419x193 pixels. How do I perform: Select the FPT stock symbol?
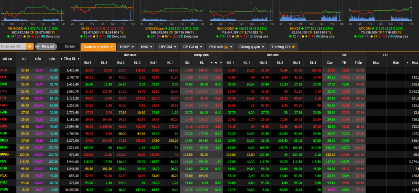click(x=4, y=98)
